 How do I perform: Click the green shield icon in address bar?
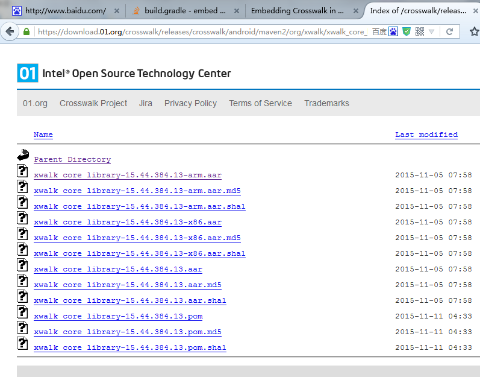point(407,31)
